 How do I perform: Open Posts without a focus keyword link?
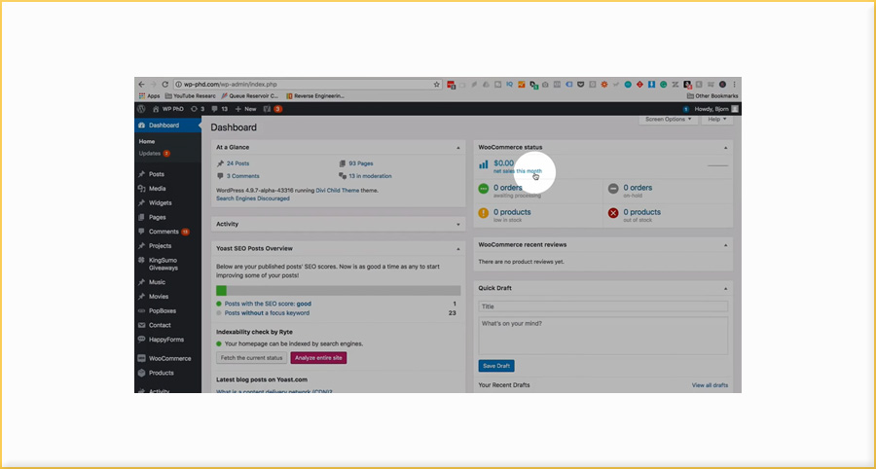(267, 313)
